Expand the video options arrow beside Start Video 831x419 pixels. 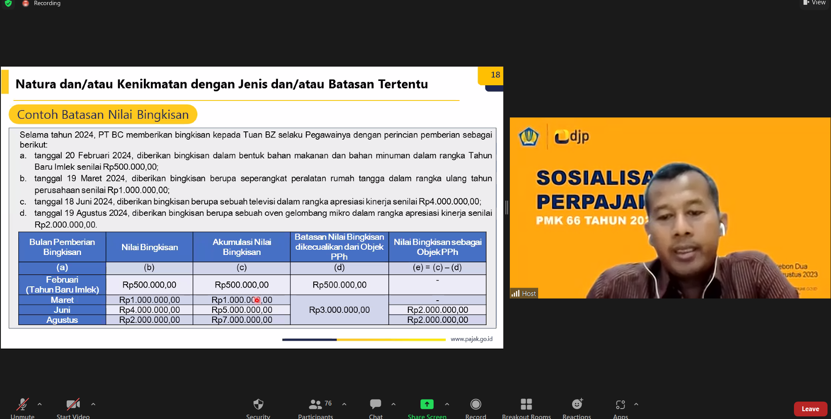coord(93,404)
